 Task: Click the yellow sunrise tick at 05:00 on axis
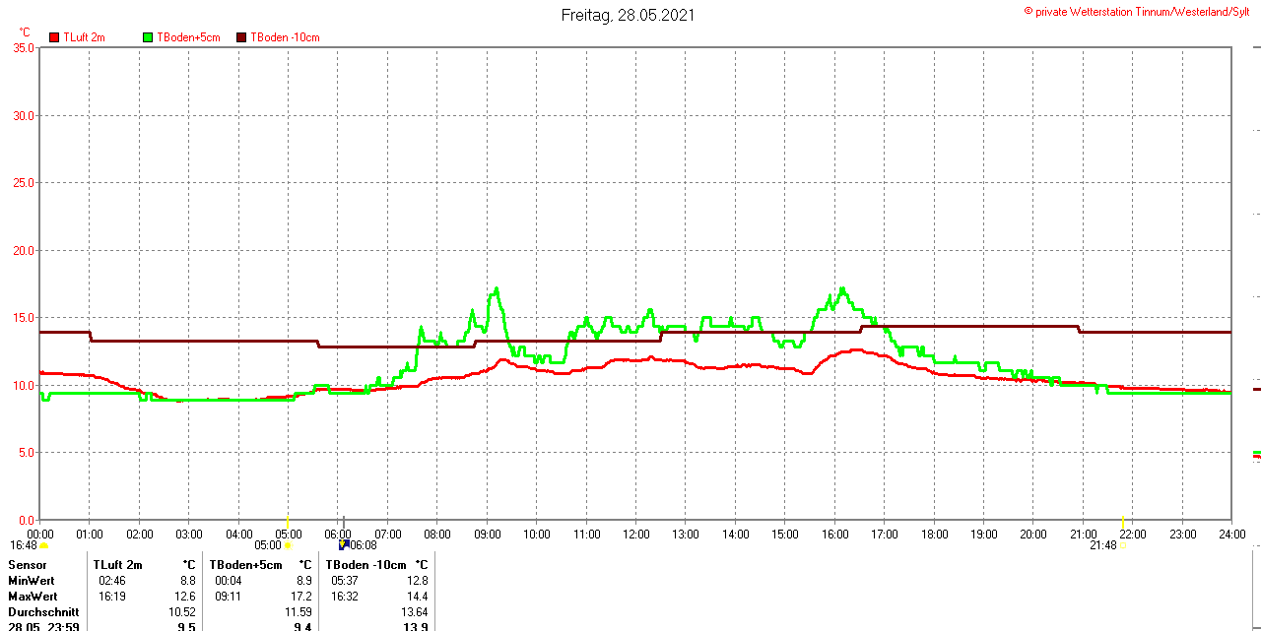click(x=288, y=521)
